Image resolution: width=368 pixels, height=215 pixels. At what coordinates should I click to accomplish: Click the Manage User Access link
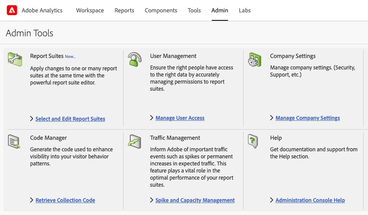180,118
